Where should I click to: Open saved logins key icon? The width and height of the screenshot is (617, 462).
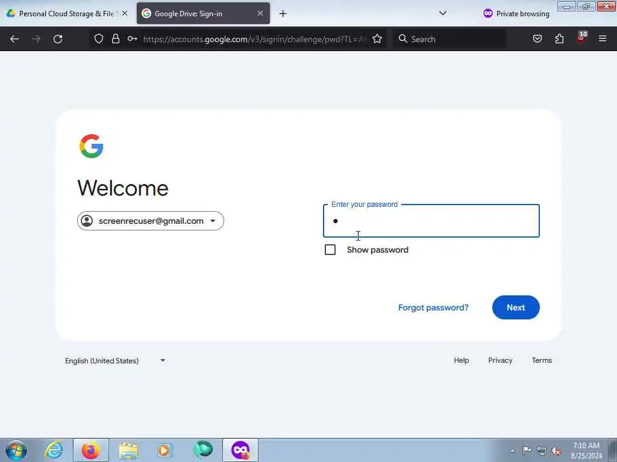tap(132, 38)
